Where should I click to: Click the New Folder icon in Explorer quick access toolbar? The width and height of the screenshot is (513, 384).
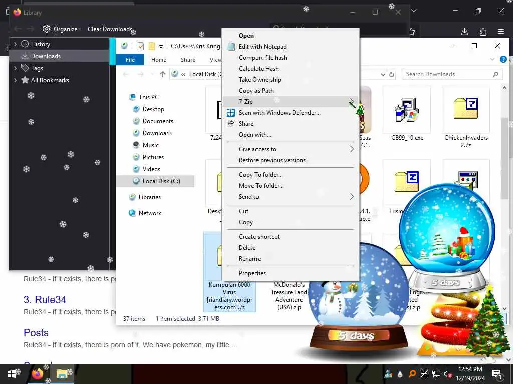coord(152,46)
